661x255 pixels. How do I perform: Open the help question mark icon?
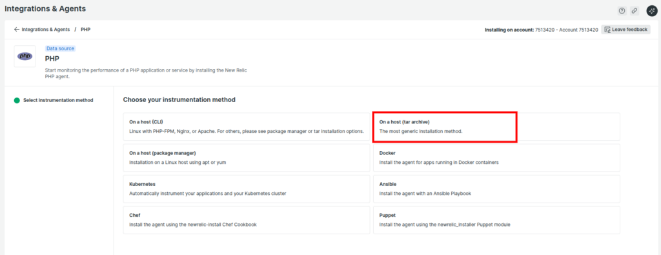622,11
